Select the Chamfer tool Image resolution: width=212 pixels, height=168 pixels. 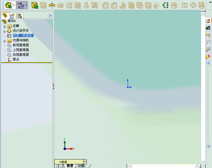[x=114, y=6]
